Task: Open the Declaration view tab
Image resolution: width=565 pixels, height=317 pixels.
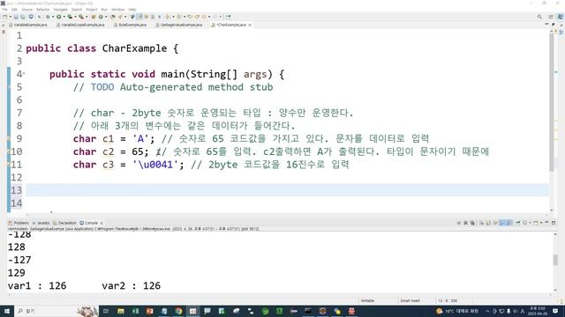Action: click(64, 223)
